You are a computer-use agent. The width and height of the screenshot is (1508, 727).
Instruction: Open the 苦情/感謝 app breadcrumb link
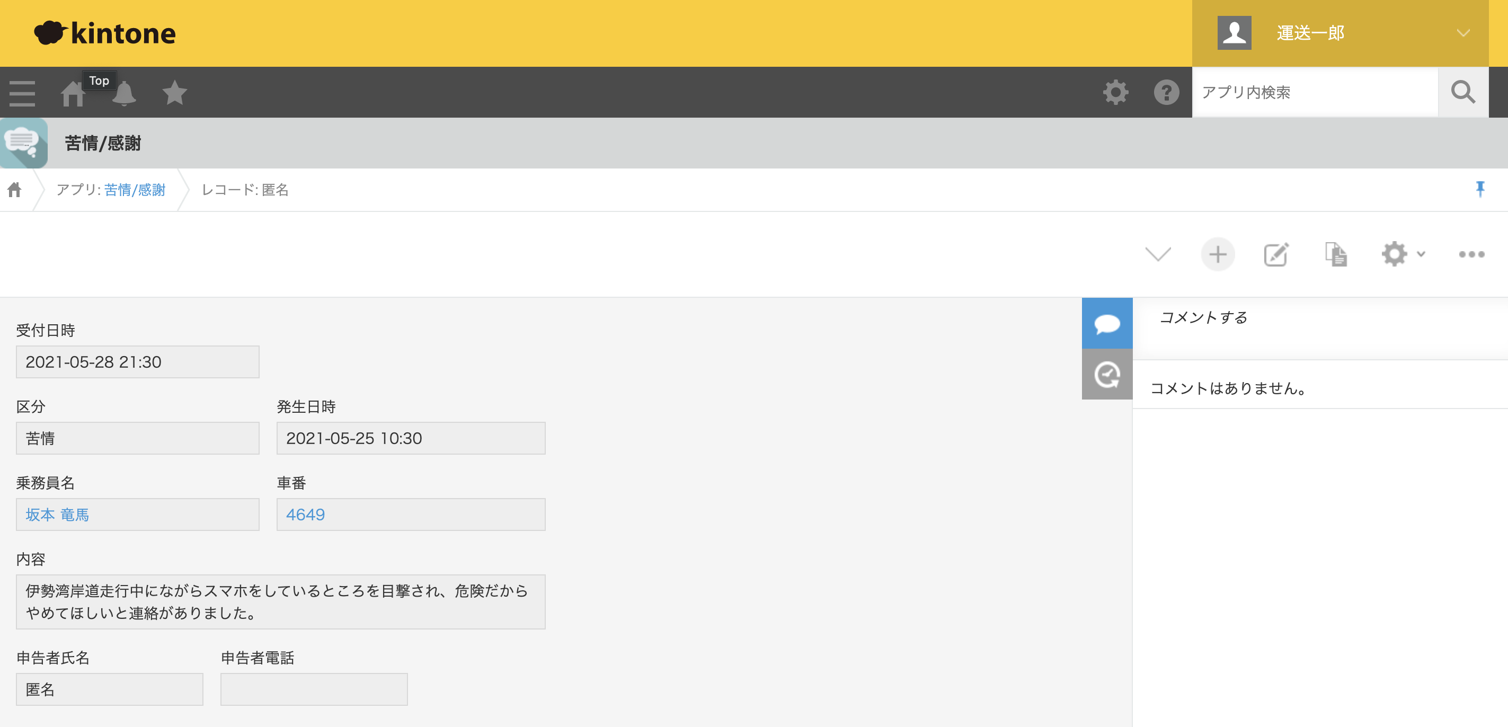[x=135, y=190]
